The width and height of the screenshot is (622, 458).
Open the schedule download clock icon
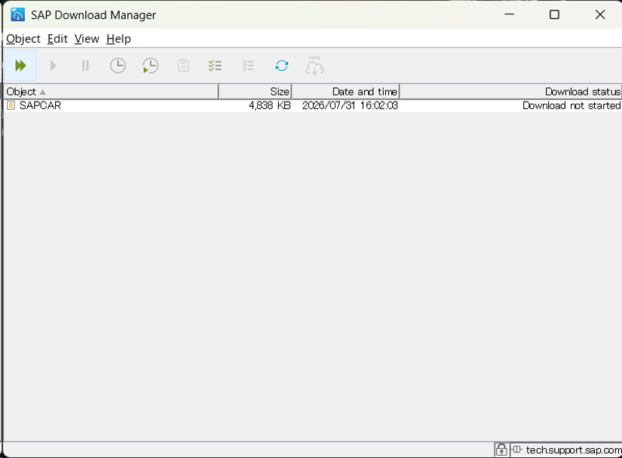tap(118, 66)
